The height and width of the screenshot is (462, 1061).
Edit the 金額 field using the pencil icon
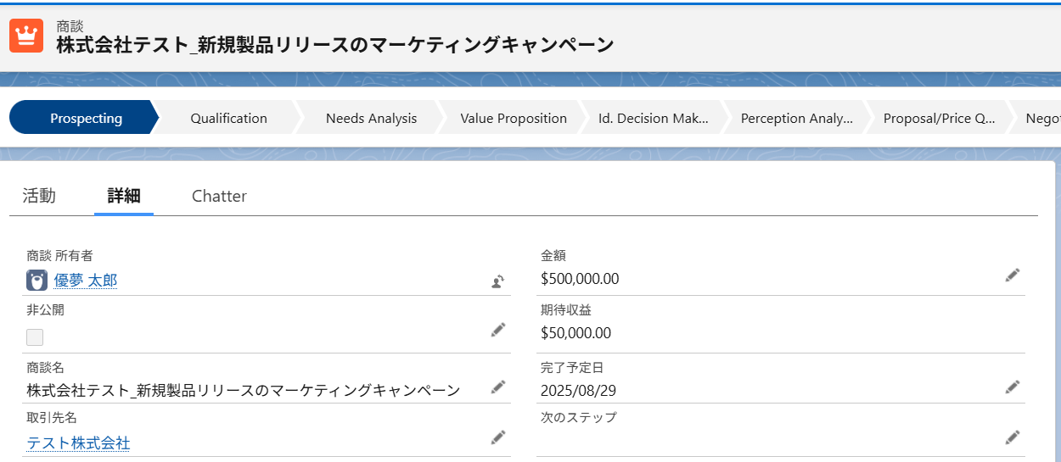(1013, 275)
